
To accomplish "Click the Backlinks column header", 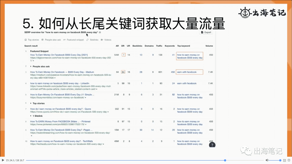I will point(137,46).
